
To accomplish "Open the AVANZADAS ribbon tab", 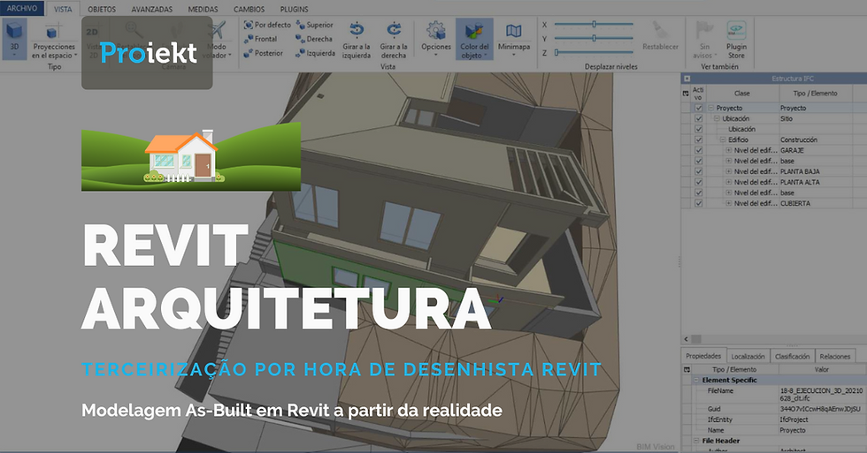I will point(152,9).
